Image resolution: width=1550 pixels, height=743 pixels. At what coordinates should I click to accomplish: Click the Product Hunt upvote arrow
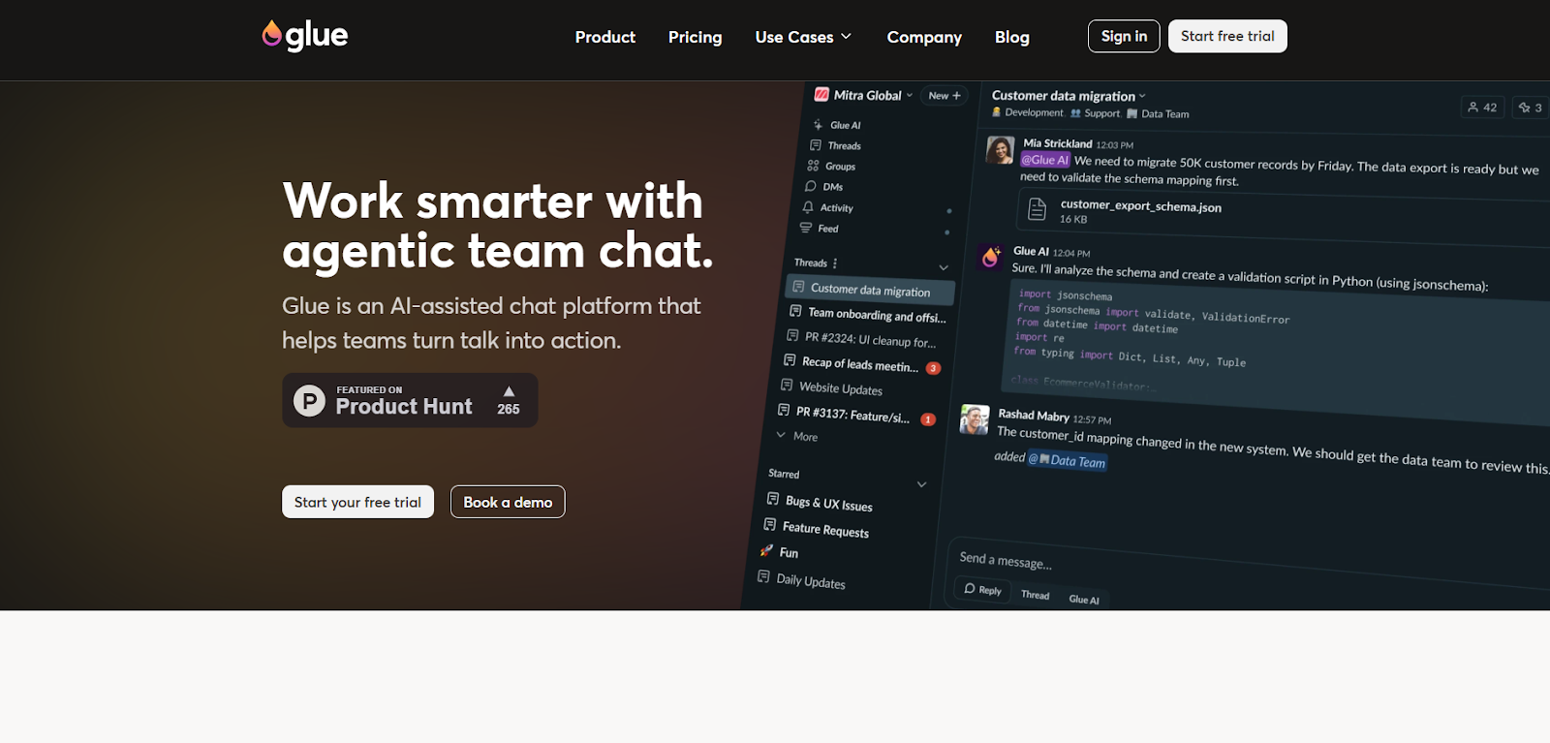[509, 391]
